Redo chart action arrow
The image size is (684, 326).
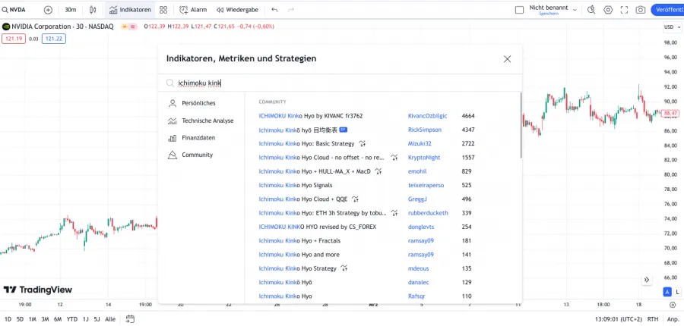point(291,10)
